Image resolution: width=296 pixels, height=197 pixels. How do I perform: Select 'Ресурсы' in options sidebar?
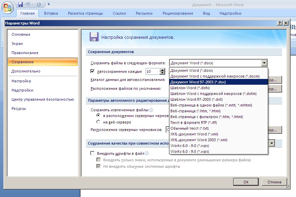(x=43, y=109)
